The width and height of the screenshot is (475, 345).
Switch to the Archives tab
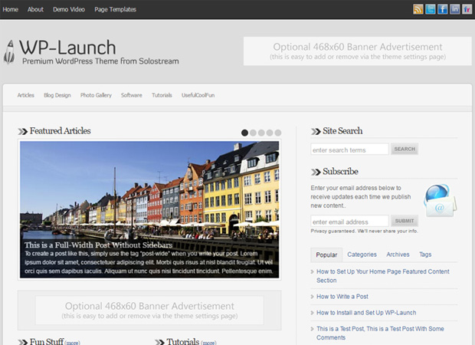398,255
